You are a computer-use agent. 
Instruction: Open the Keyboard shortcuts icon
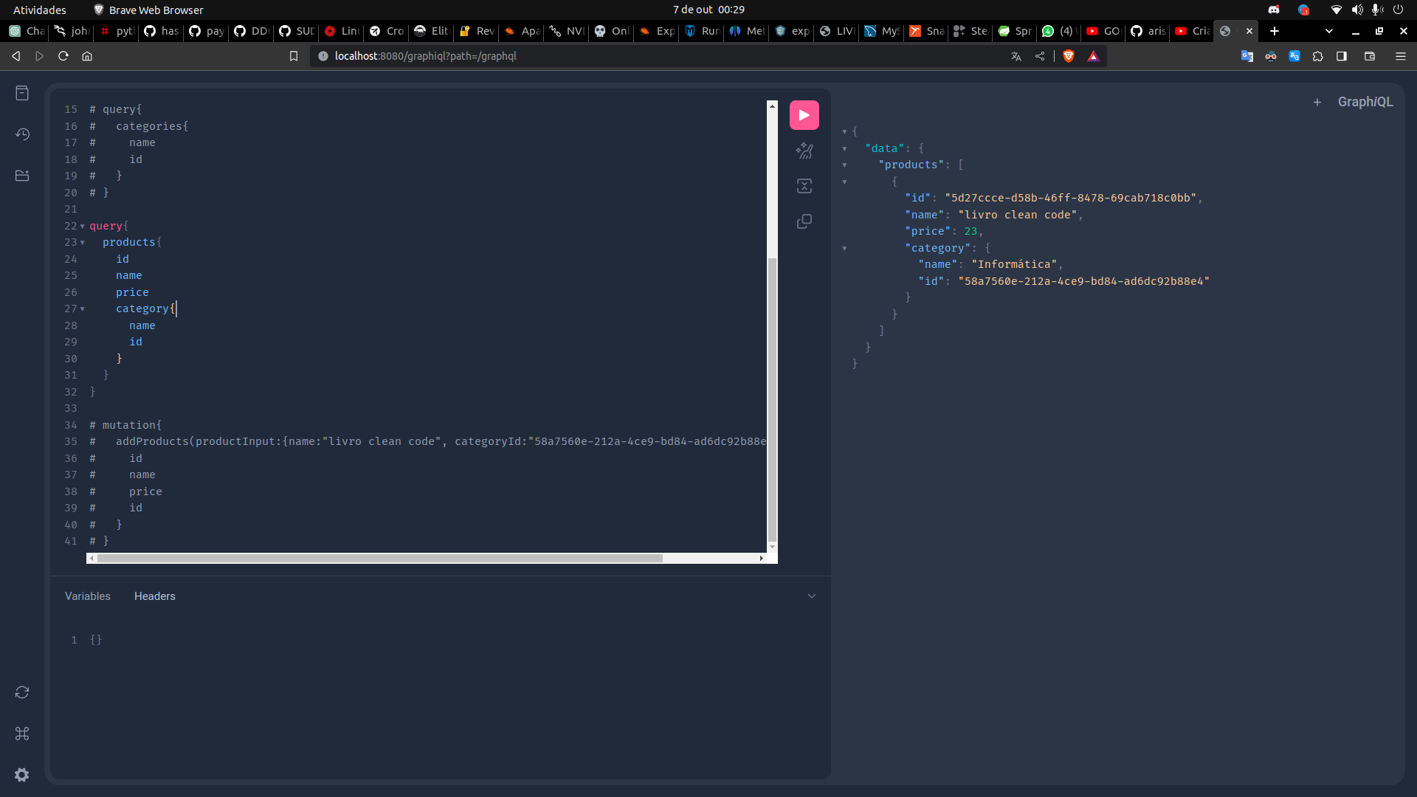[21, 734]
